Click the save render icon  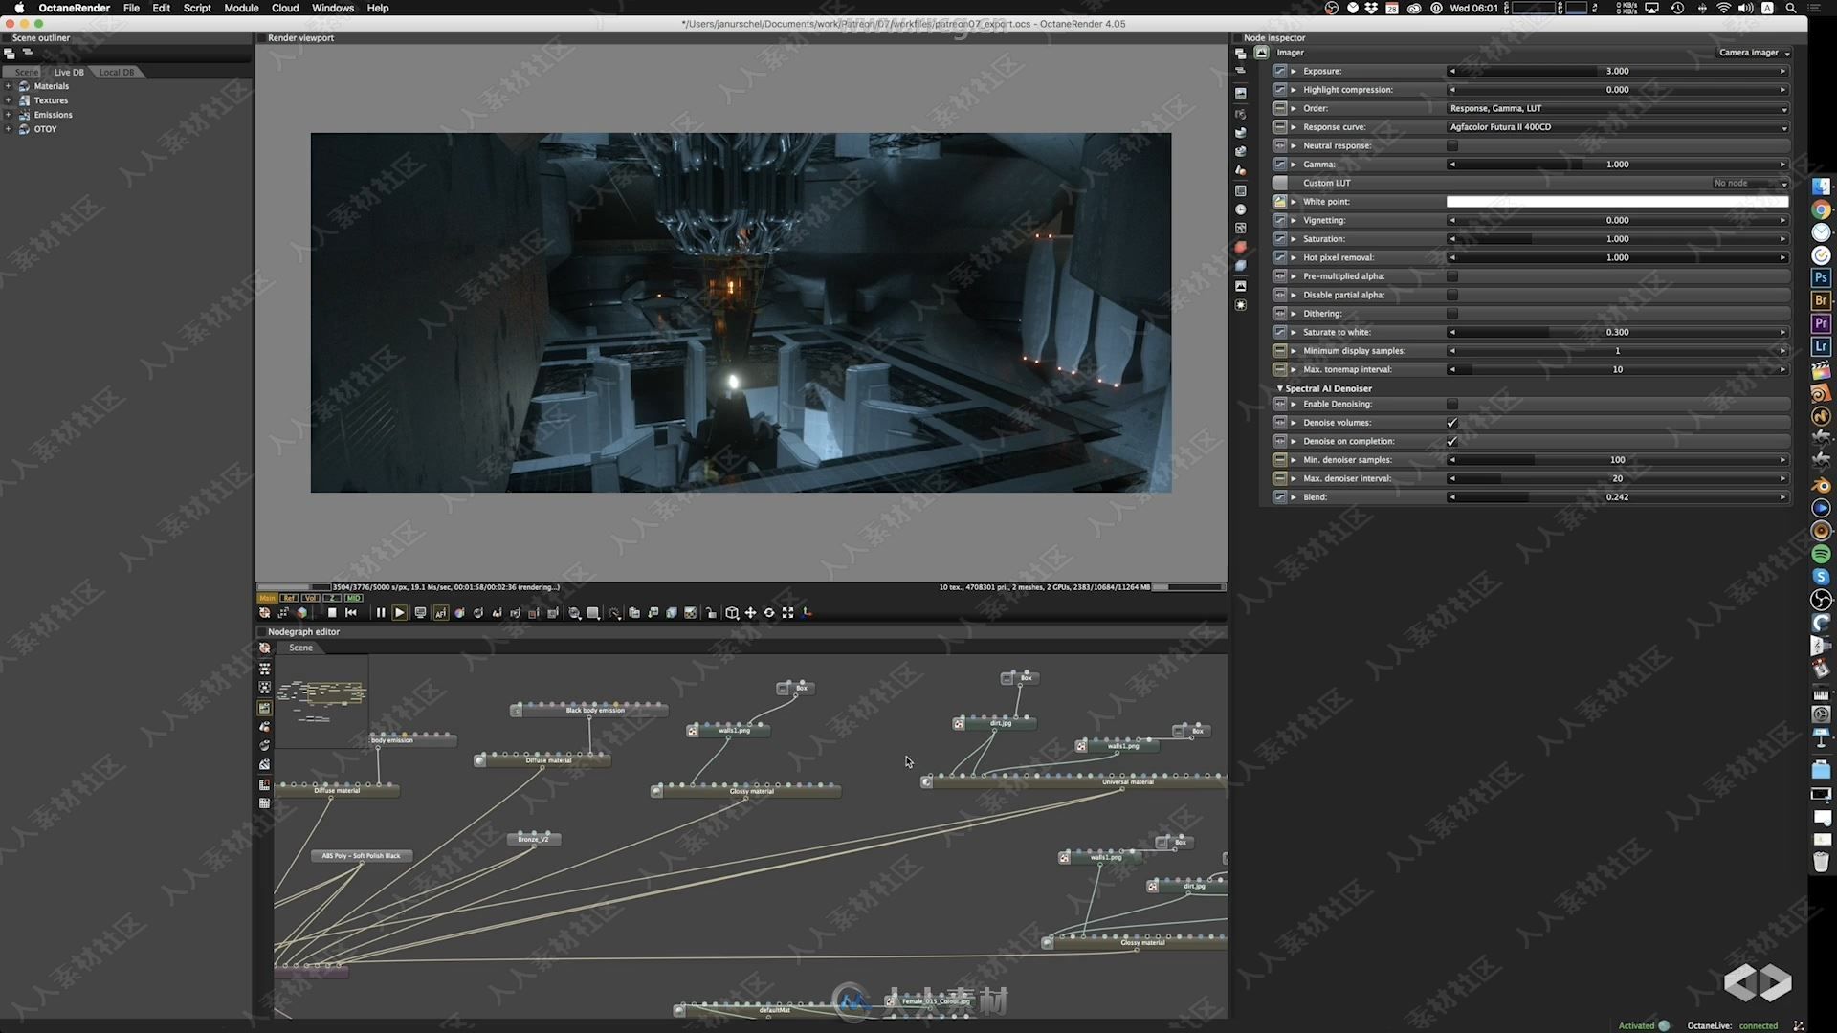[x=653, y=613]
